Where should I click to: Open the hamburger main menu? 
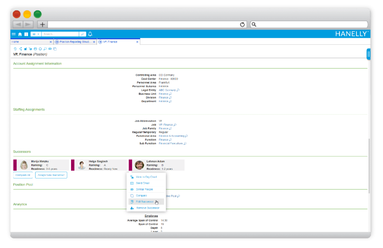tap(14, 34)
